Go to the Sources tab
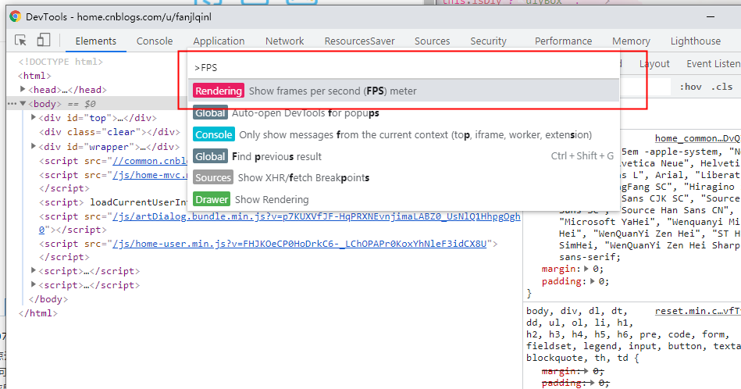The height and width of the screenshot is (389, 741). 432,41
